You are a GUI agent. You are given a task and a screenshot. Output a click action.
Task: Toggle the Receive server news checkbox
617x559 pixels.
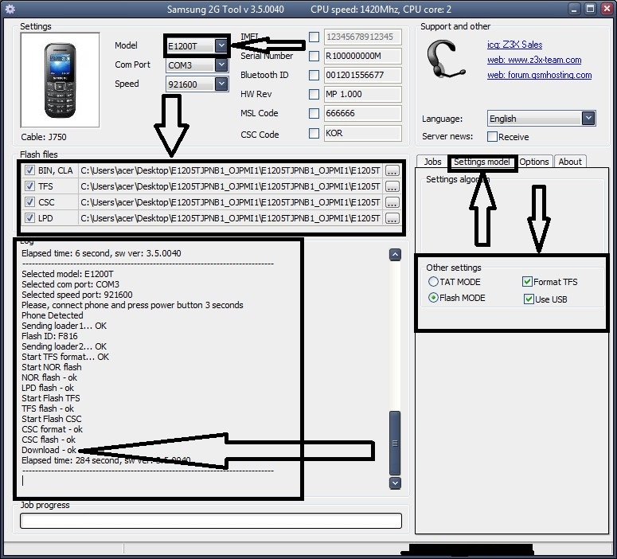493,137
